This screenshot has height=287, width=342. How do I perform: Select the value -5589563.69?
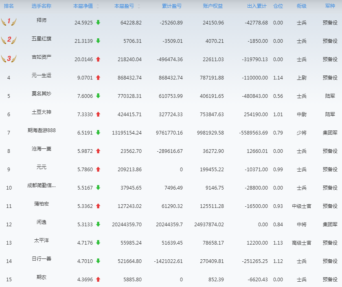click(x=253, y=133)
